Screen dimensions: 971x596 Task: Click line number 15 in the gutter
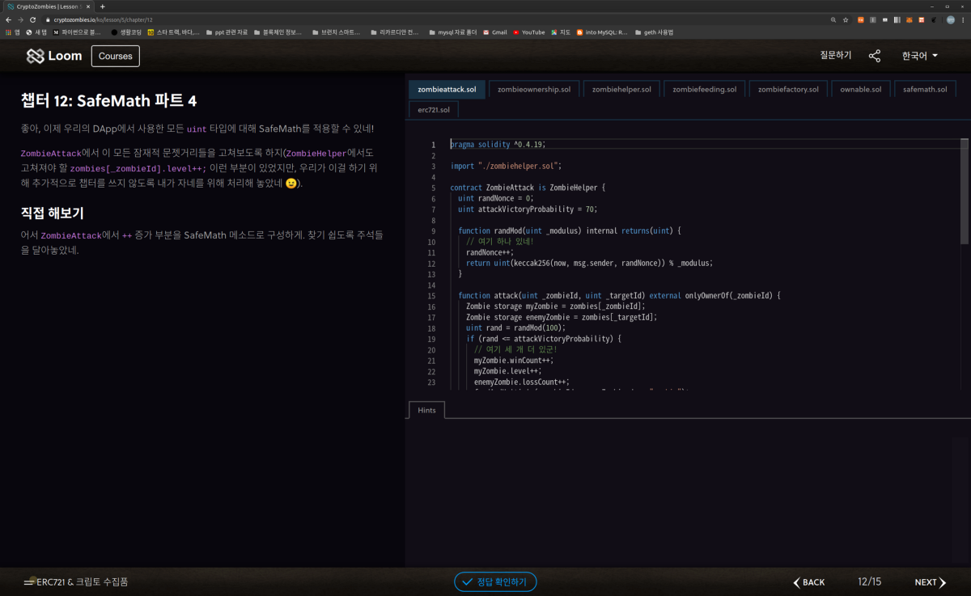point(432,296)
